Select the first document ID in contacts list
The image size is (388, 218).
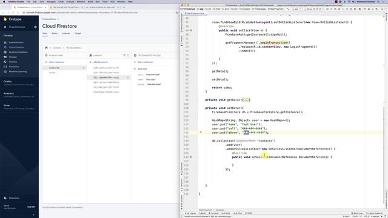tap(106, 68)
